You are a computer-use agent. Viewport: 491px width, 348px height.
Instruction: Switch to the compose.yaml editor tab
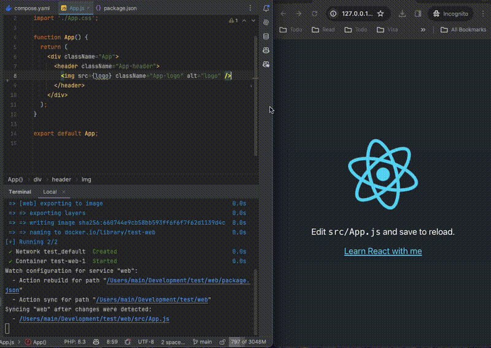point(28,8)
